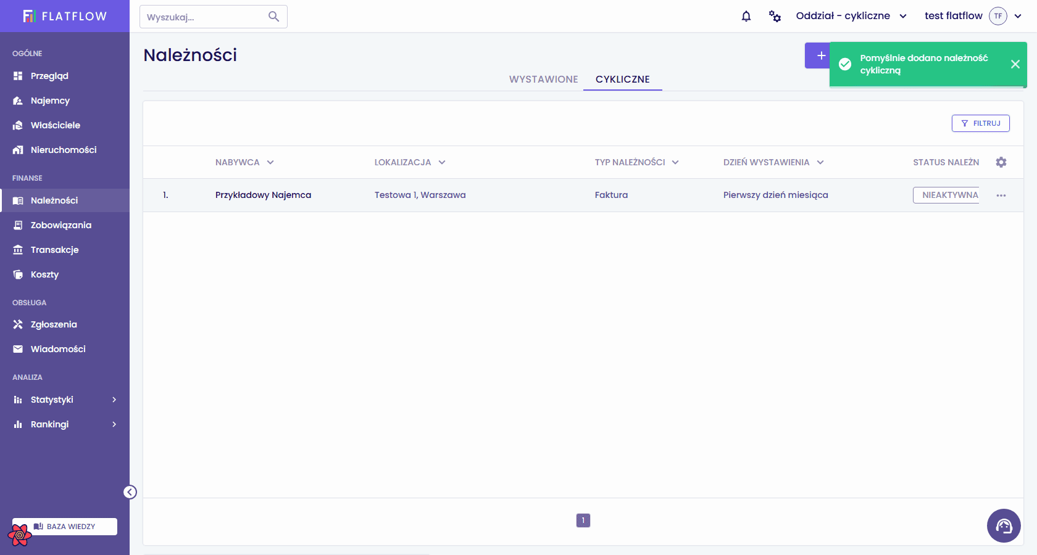This screenshot has height=555, width=1037.
Task: Click the green success checkmark icon
Action: click(845, 64)
